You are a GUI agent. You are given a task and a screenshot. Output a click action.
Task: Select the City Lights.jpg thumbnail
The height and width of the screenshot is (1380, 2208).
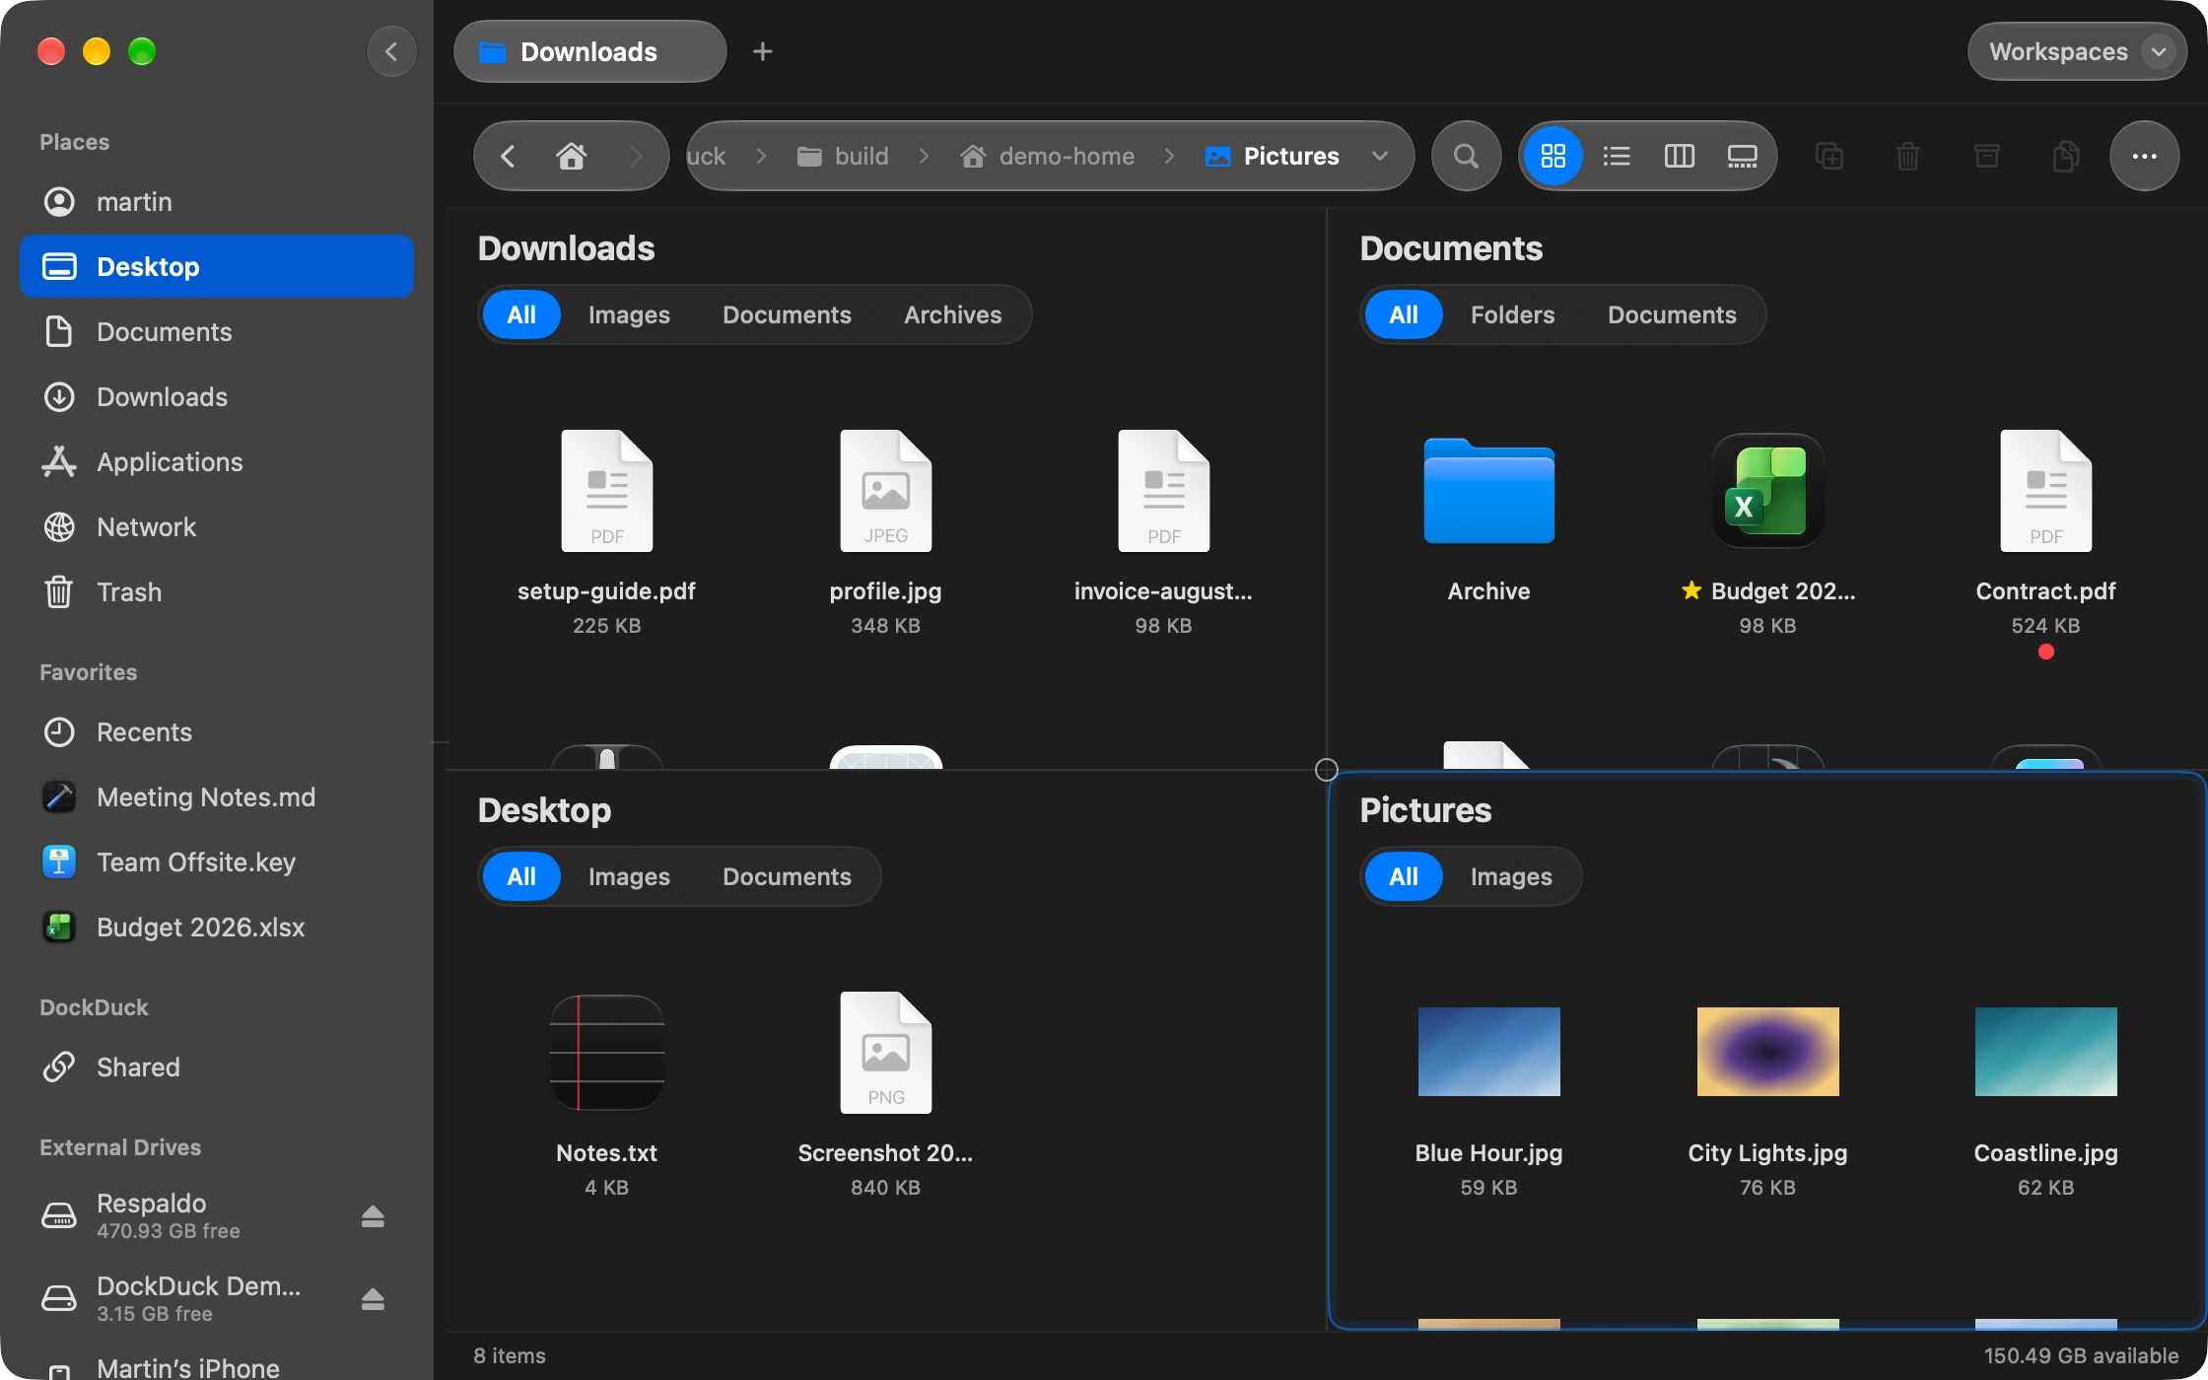1767,1052
